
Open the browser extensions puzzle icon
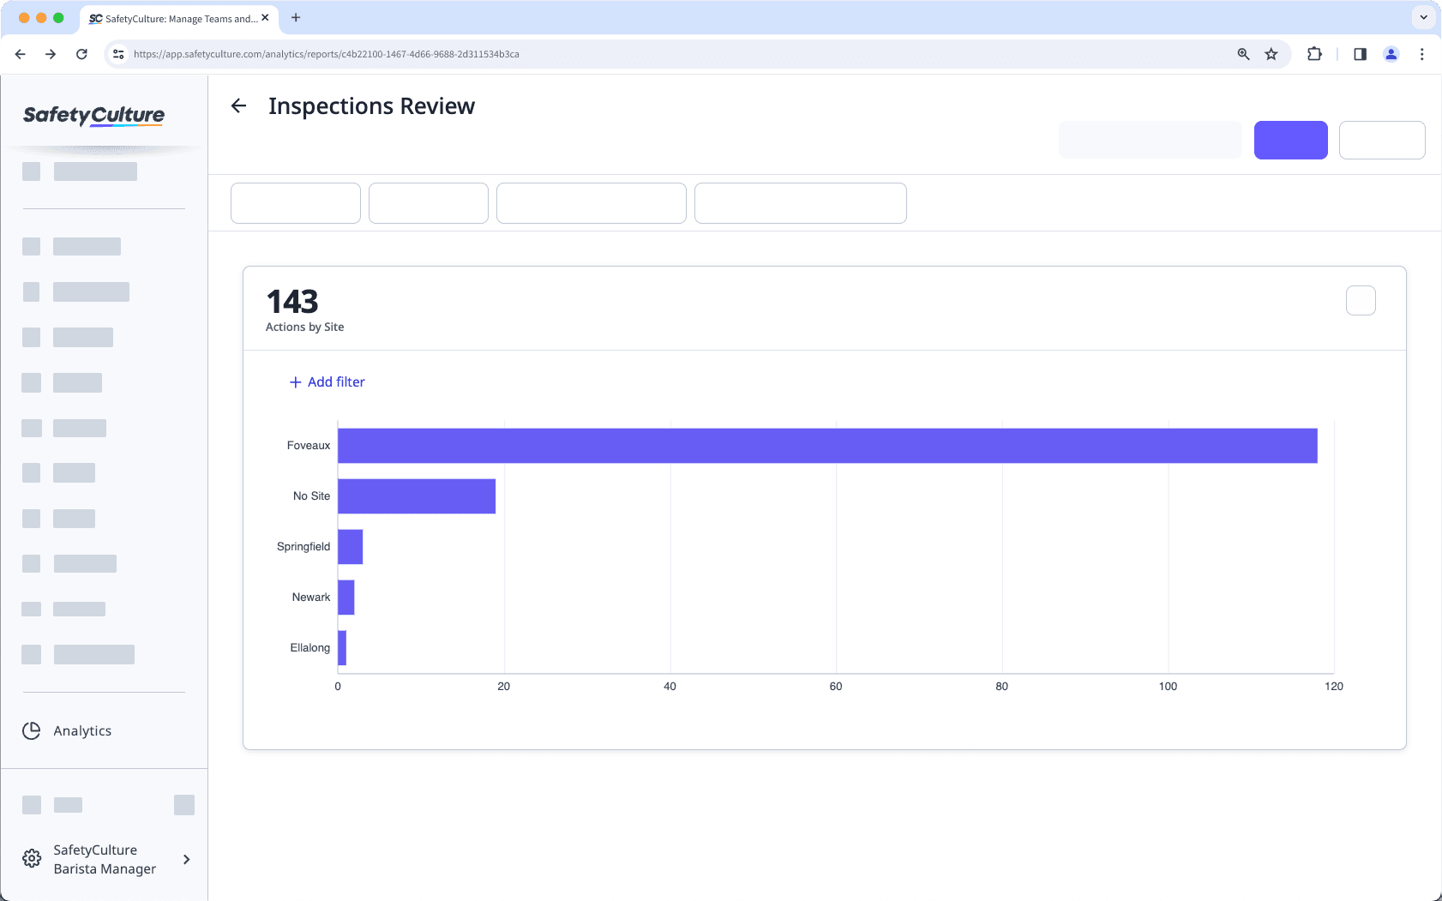1314,53
